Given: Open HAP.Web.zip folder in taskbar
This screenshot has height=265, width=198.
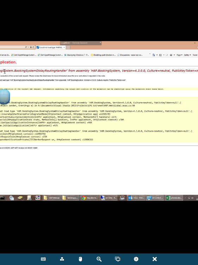Looking at the screenshot, I should (x=51, y=198).
